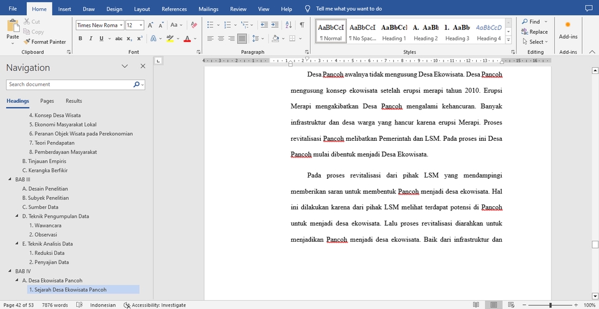Center the paragraph text
This screenshot has height=309, width=599.
(221, 39)
